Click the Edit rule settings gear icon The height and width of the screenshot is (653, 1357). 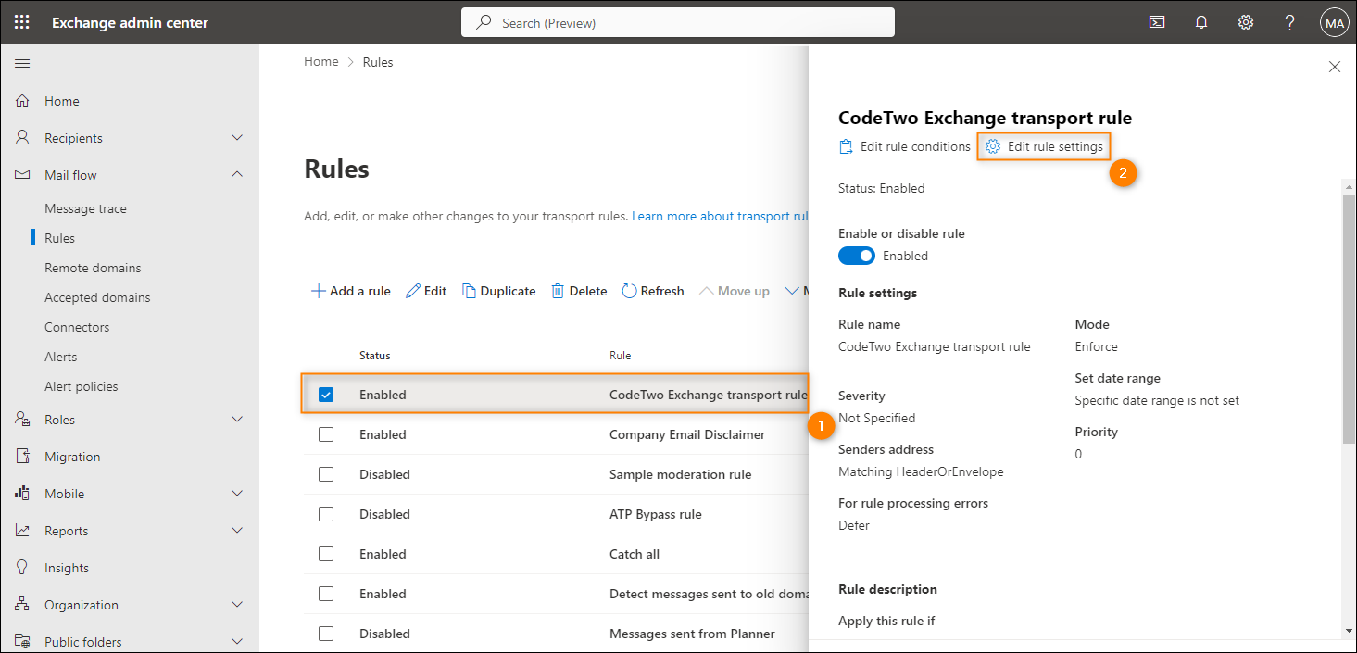(993, 146)
